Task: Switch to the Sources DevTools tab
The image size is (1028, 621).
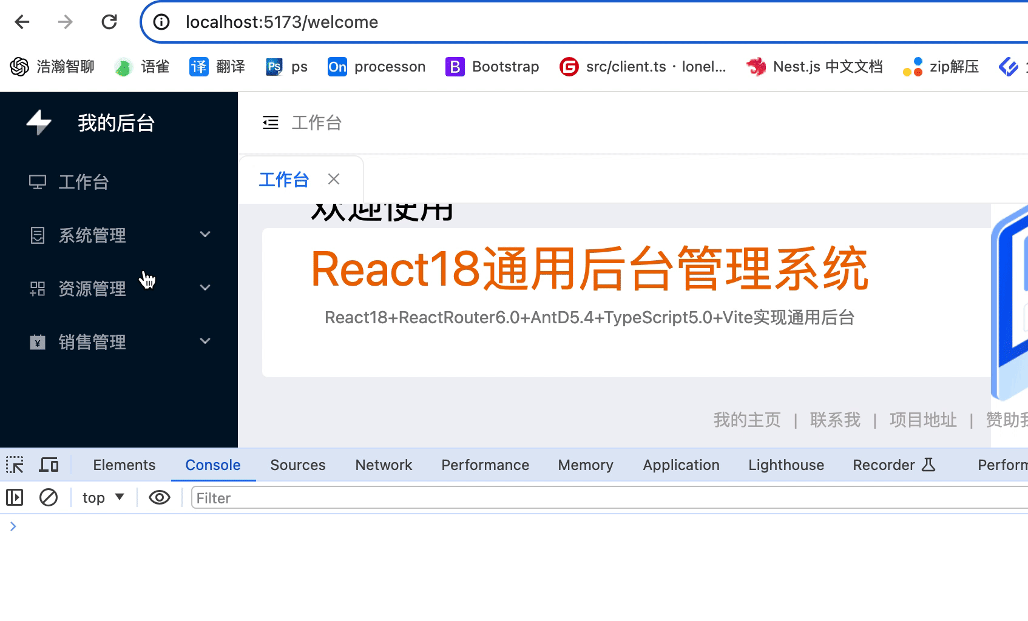Action: click(298, 465)
